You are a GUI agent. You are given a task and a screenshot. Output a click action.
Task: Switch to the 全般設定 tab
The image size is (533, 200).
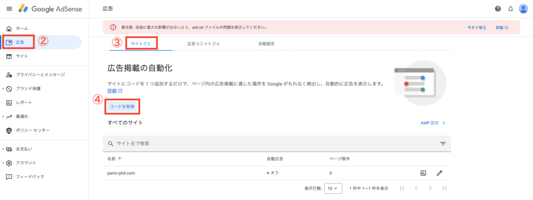click(266, 44)
